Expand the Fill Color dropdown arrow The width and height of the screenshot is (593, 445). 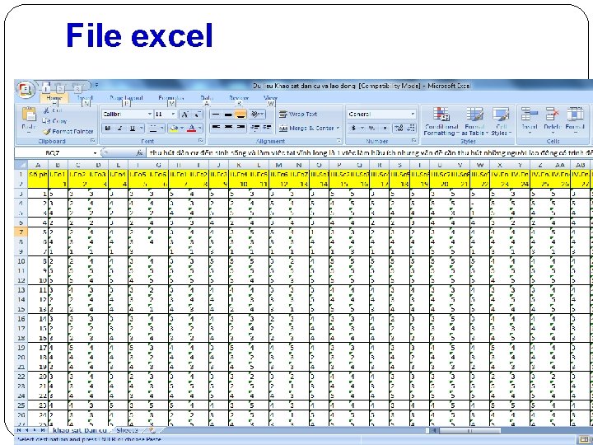182,129
